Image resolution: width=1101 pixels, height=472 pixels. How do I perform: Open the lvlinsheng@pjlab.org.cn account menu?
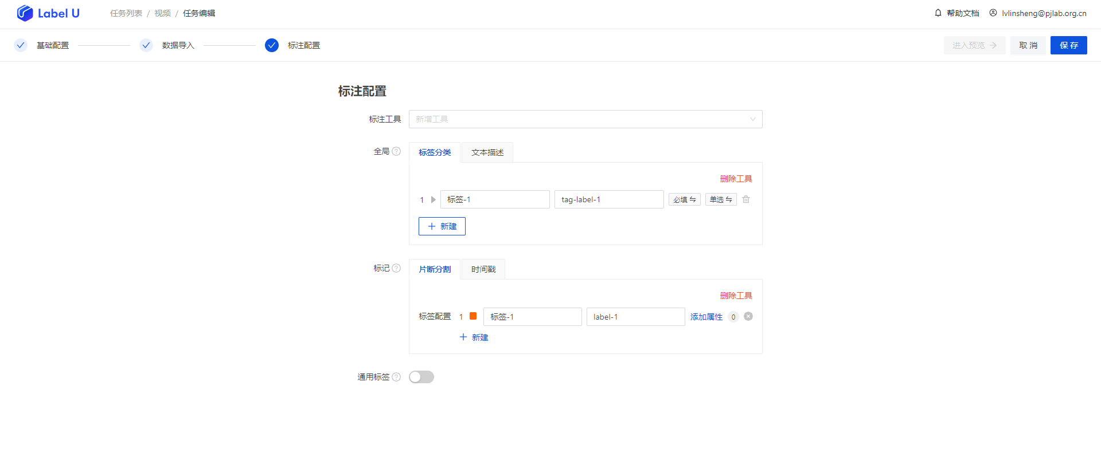[1044, 13]
